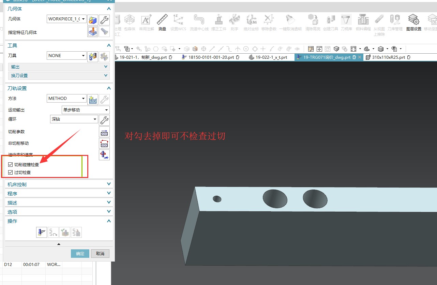Open 非切削移动 non-cutting moves dialog
Viewport: 437px width, 285px height.
104,143
